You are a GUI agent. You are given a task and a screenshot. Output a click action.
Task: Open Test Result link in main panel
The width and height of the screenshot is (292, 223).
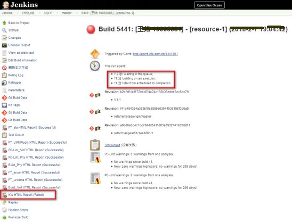[x=112, y=145]
